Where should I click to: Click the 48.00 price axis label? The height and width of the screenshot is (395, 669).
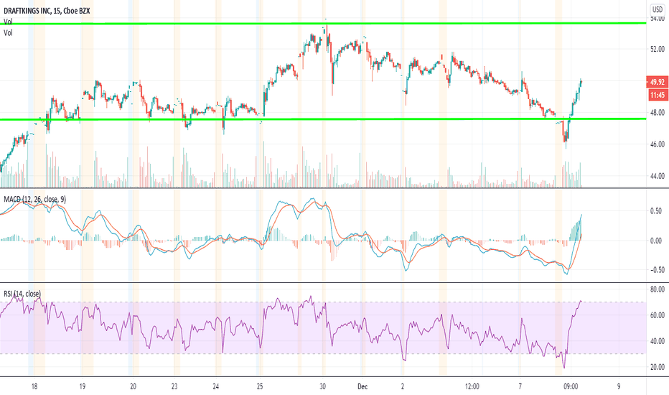658,113
